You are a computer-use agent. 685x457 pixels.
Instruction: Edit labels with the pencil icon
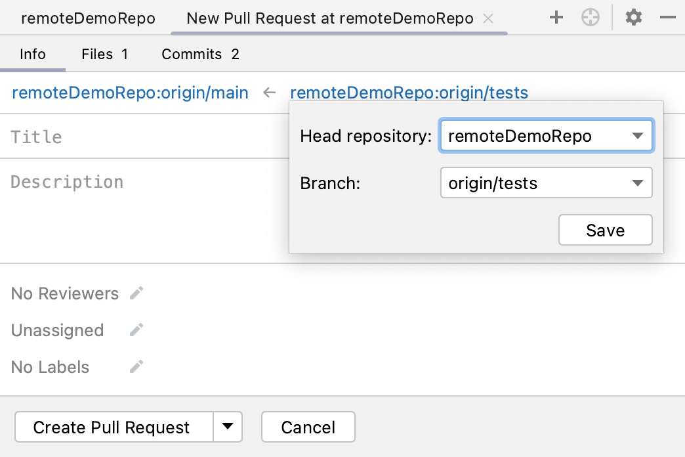pos(136,367)
